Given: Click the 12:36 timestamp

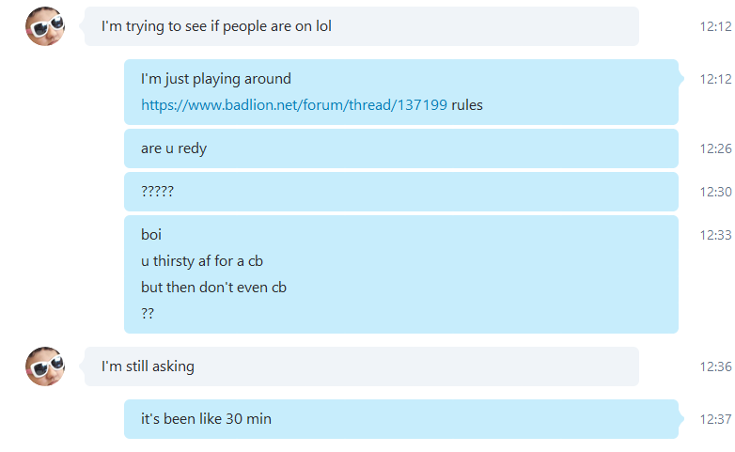Looking at the screenshot, I should click(716, 366).
